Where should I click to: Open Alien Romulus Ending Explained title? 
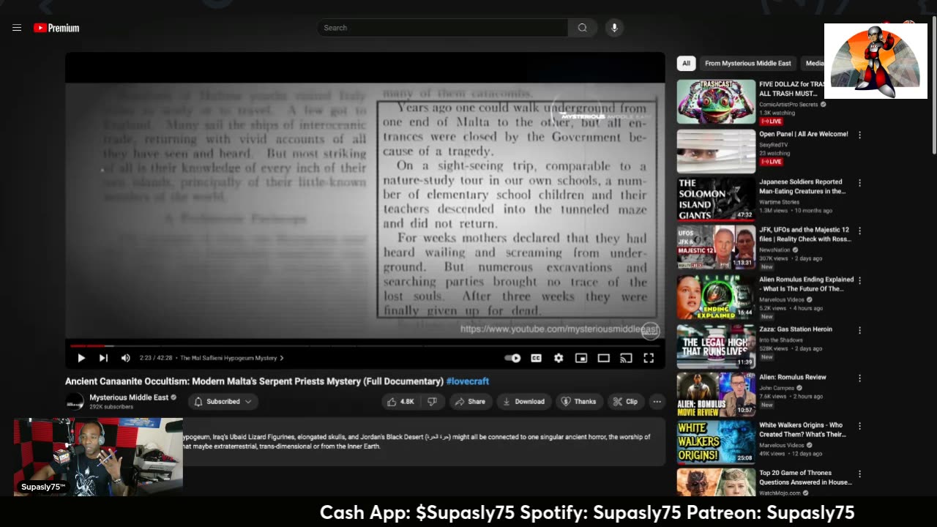click(x=806, y=284)
